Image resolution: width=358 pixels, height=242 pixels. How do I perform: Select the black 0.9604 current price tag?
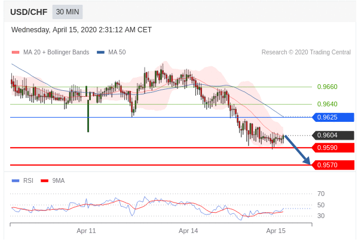coord(333,135)
